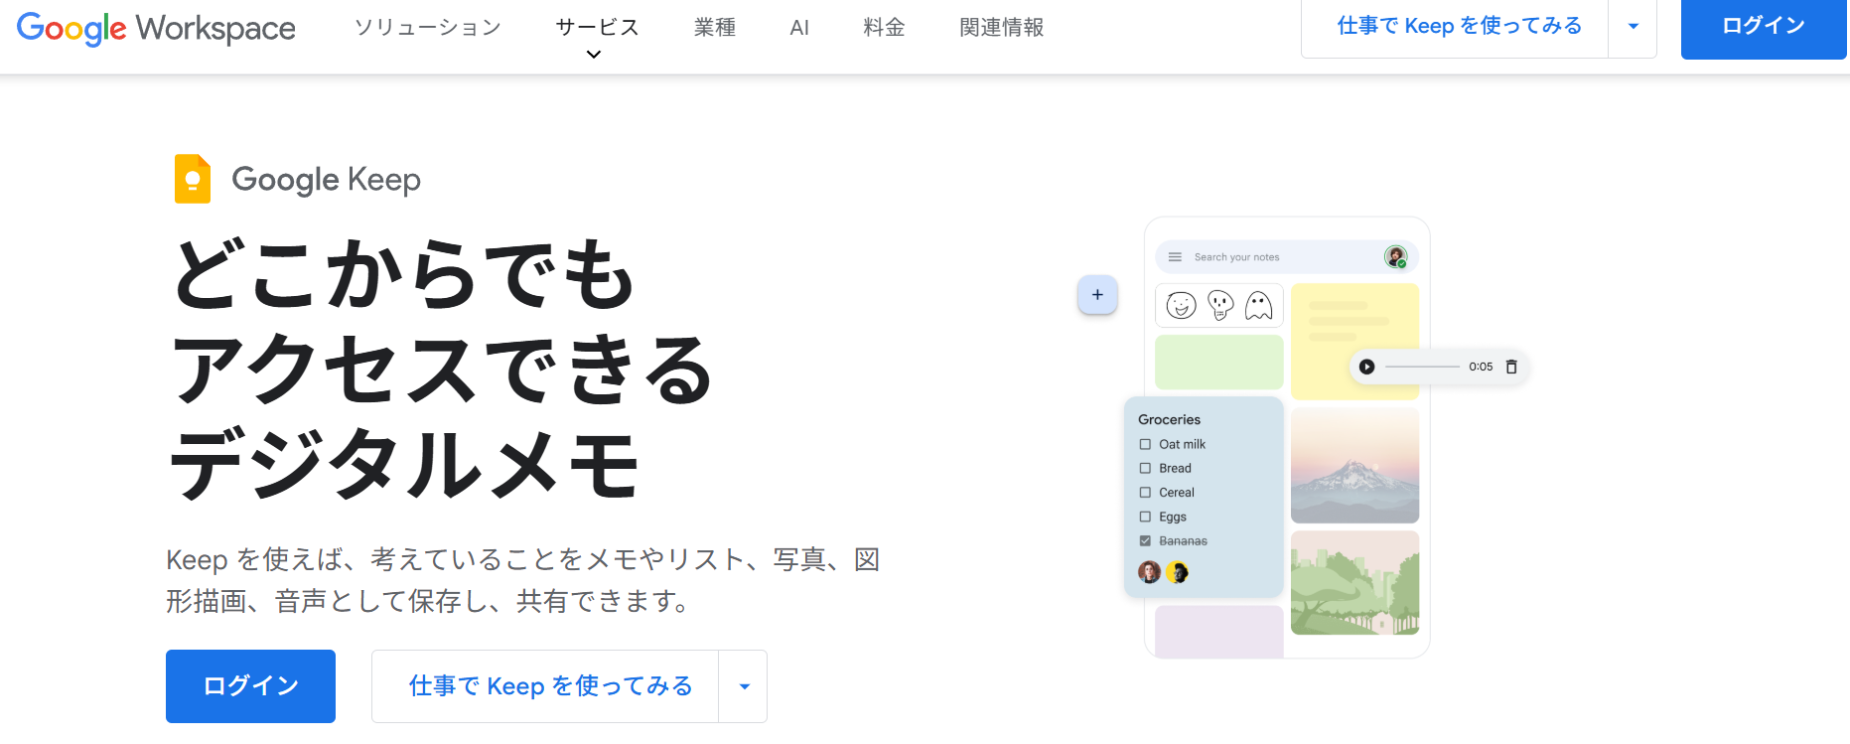Click the yellow Google Keep icon
Viewport: 1850px width, 744px height.
tap(193, 179)
